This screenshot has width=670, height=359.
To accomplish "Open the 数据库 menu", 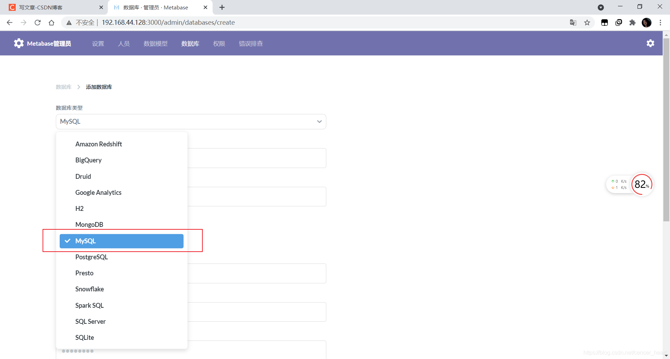I will click(x=190, y=44).
